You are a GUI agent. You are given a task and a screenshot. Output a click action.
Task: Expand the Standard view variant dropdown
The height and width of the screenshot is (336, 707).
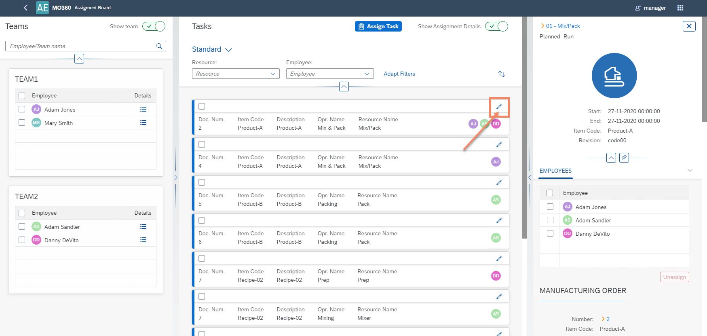[212, 49]
